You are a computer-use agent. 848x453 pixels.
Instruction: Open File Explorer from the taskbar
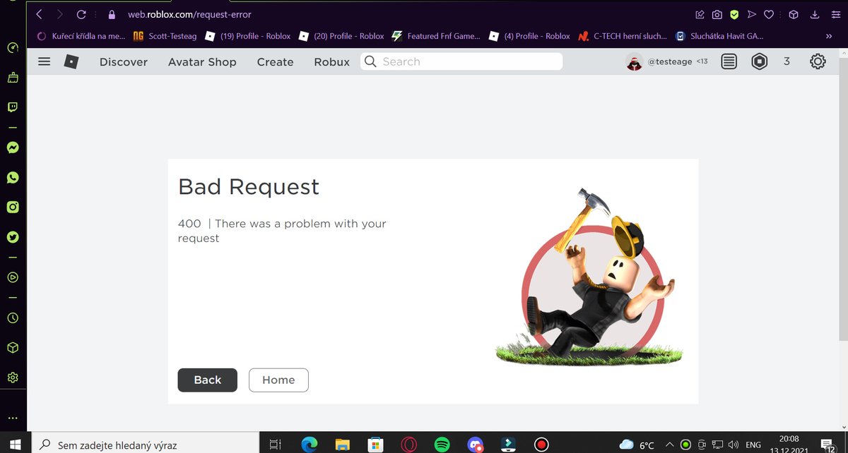point(343,445)
